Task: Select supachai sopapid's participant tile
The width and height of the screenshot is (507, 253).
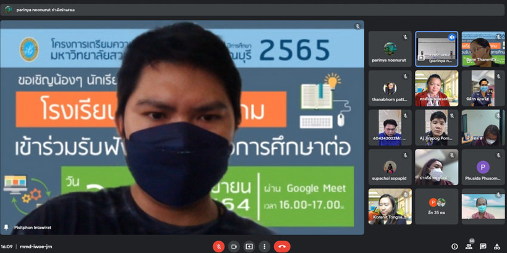Action: pos(390,167)
